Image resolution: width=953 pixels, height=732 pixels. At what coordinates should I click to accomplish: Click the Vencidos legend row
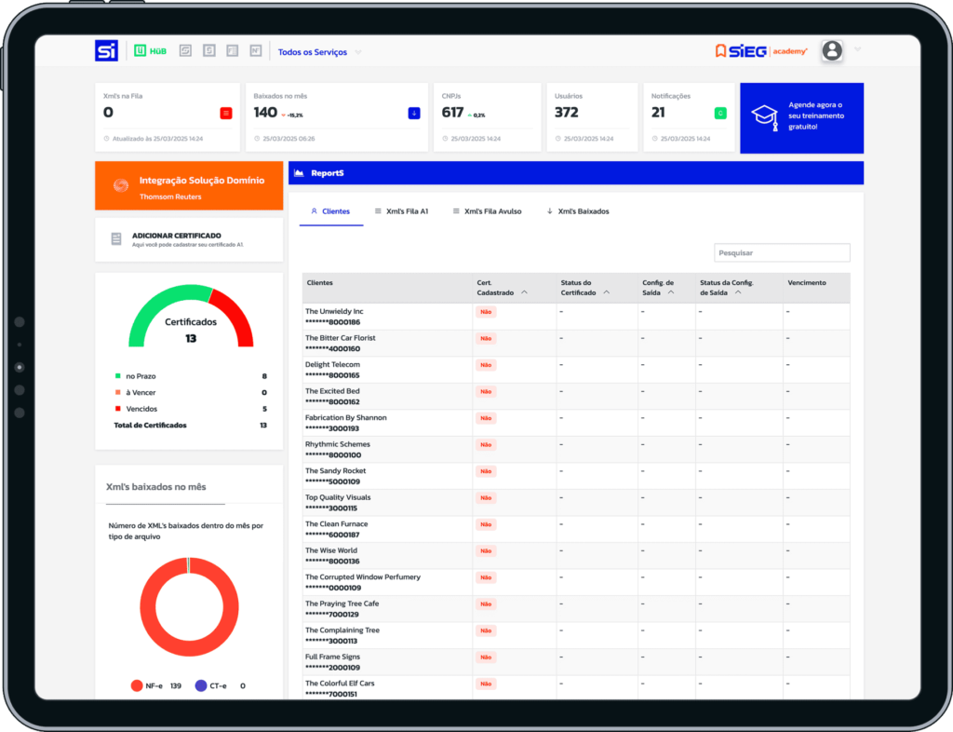tap(191, 409)
